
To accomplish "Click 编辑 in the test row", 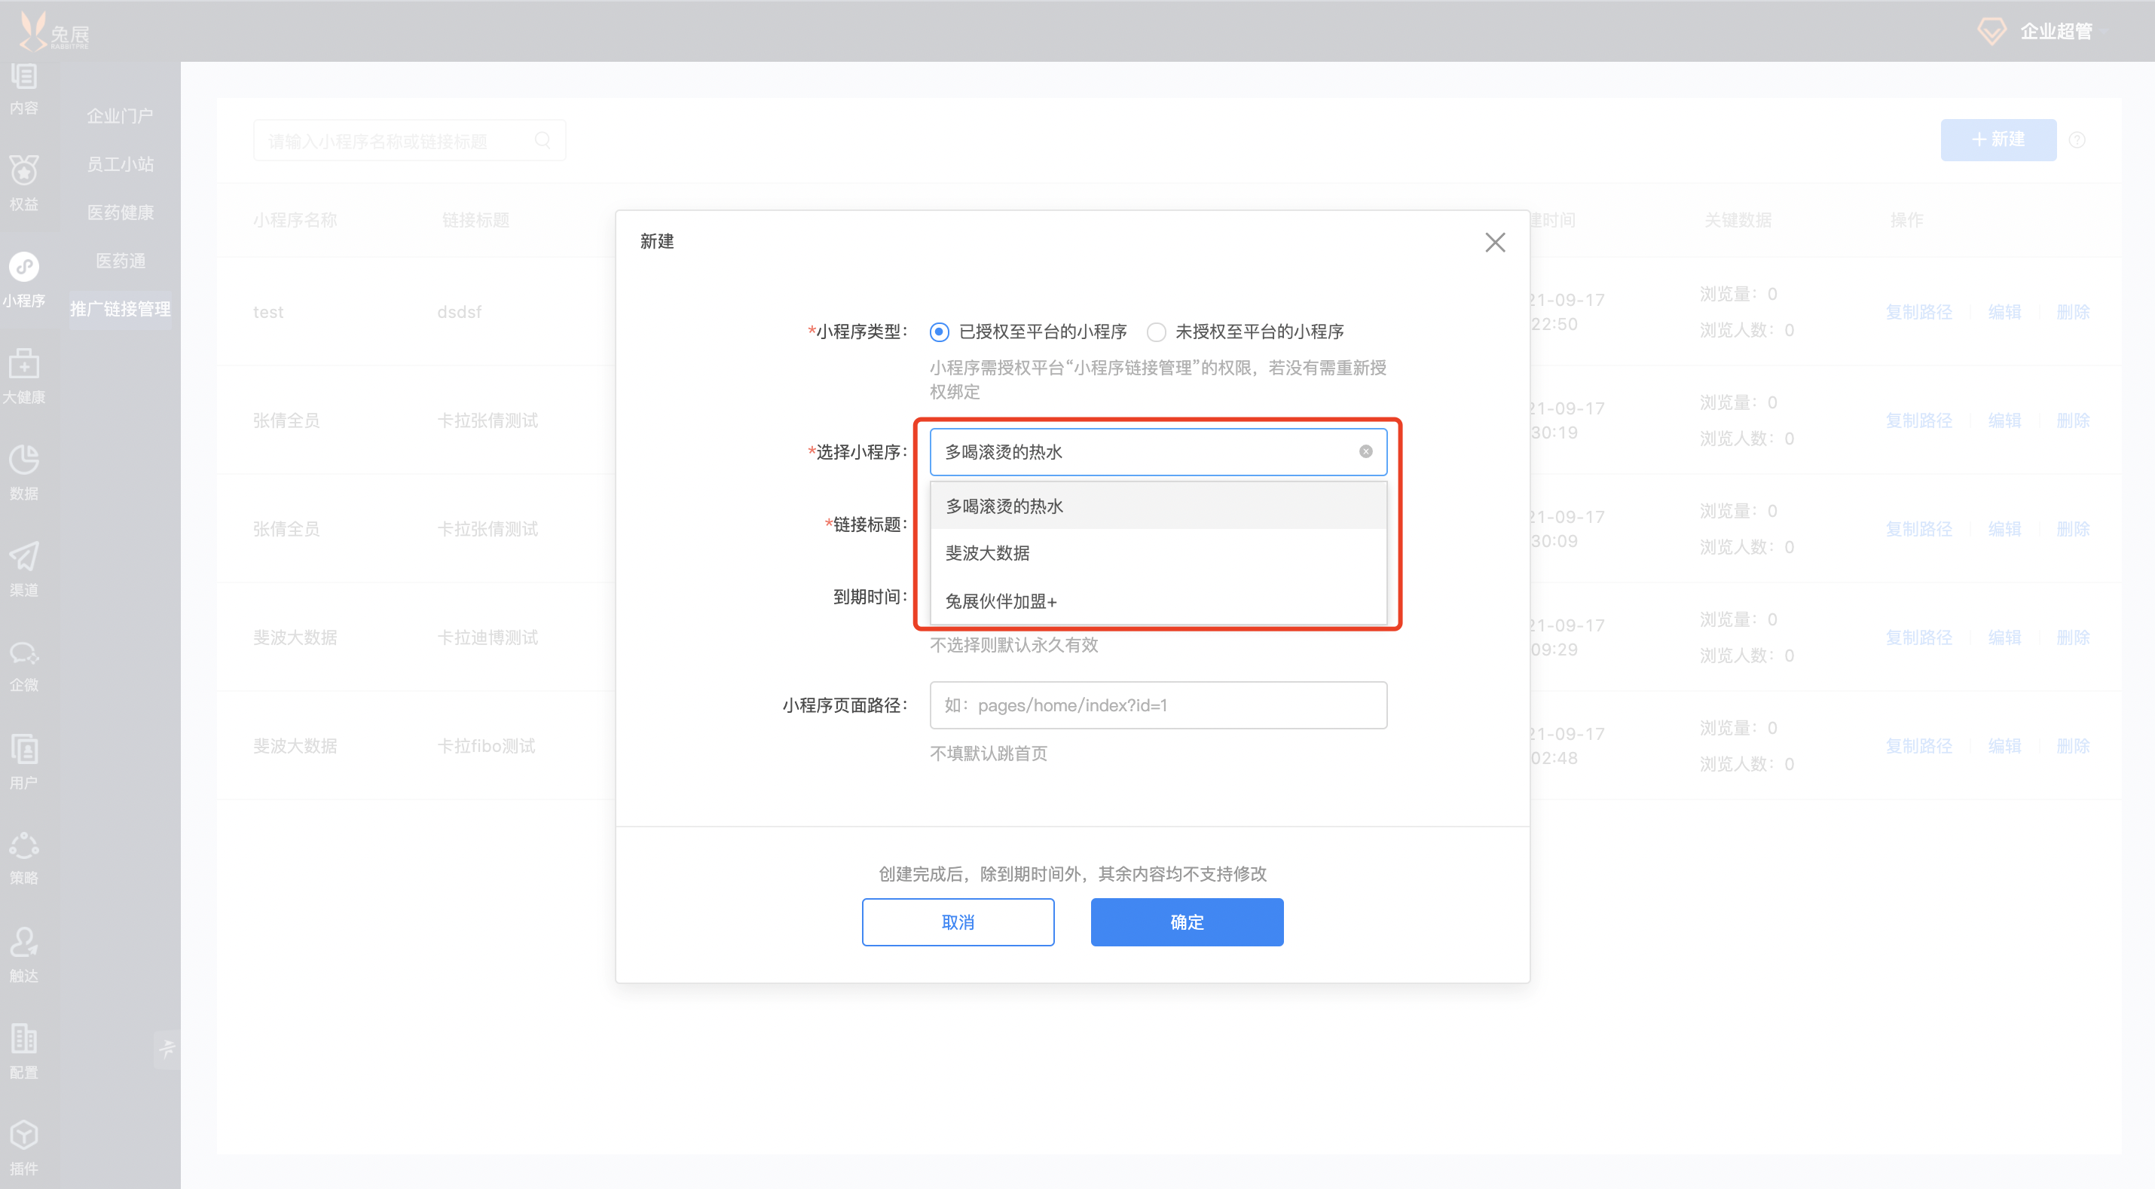I will pos(2004,311).
